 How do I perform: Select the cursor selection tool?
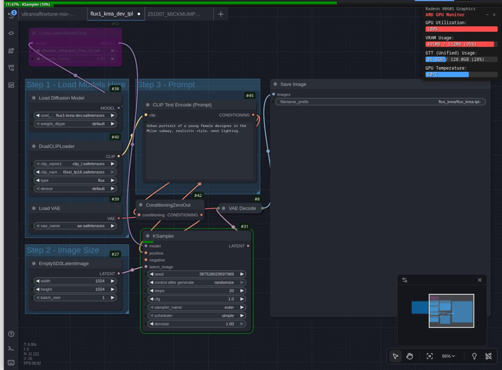point(395,356)
